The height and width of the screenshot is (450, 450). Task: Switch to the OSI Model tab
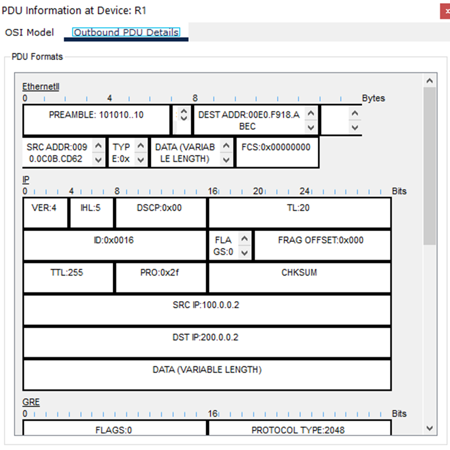[x=30, y=32]
